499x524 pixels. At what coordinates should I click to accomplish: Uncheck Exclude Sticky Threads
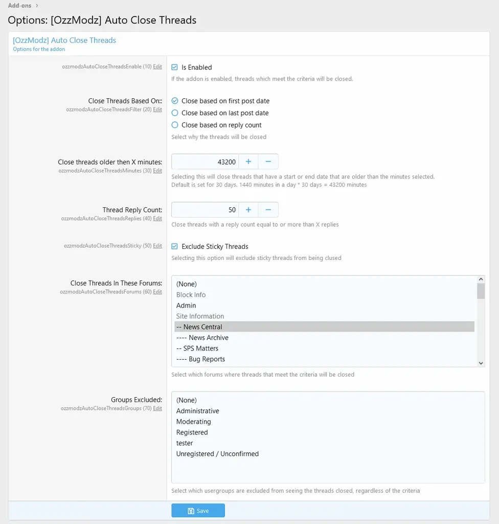coord(174,246)
